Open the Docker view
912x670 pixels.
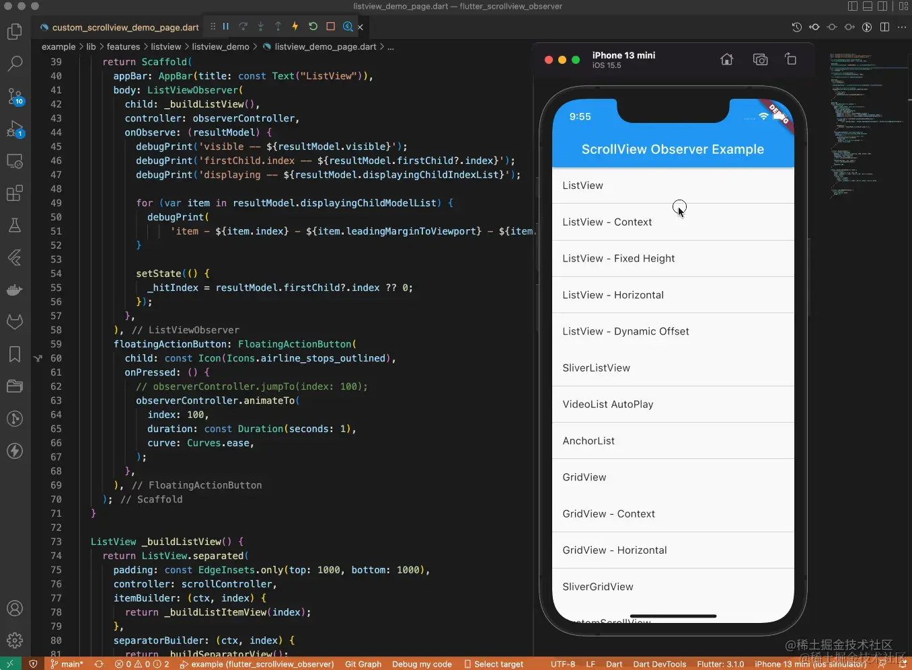point(15,290)
